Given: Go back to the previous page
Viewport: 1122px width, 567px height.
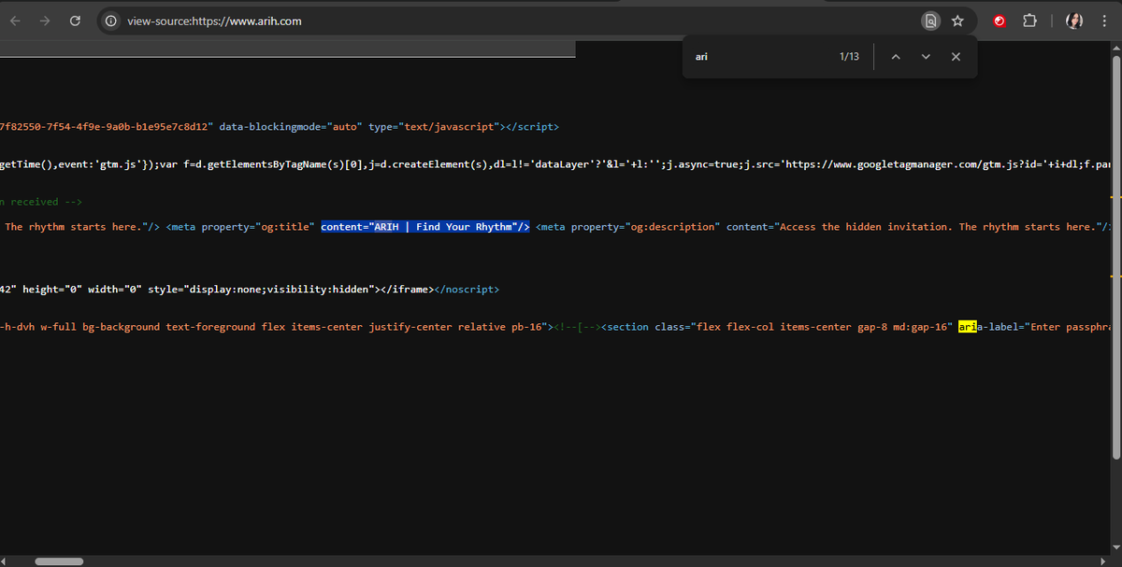Looking at the screenshot, I should click(15, 21).
